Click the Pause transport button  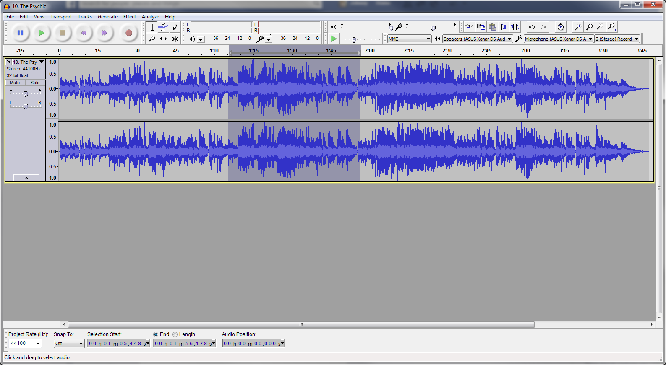[x=20, y=33]
